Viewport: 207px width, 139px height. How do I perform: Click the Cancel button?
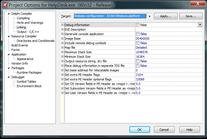pos(164,129)
